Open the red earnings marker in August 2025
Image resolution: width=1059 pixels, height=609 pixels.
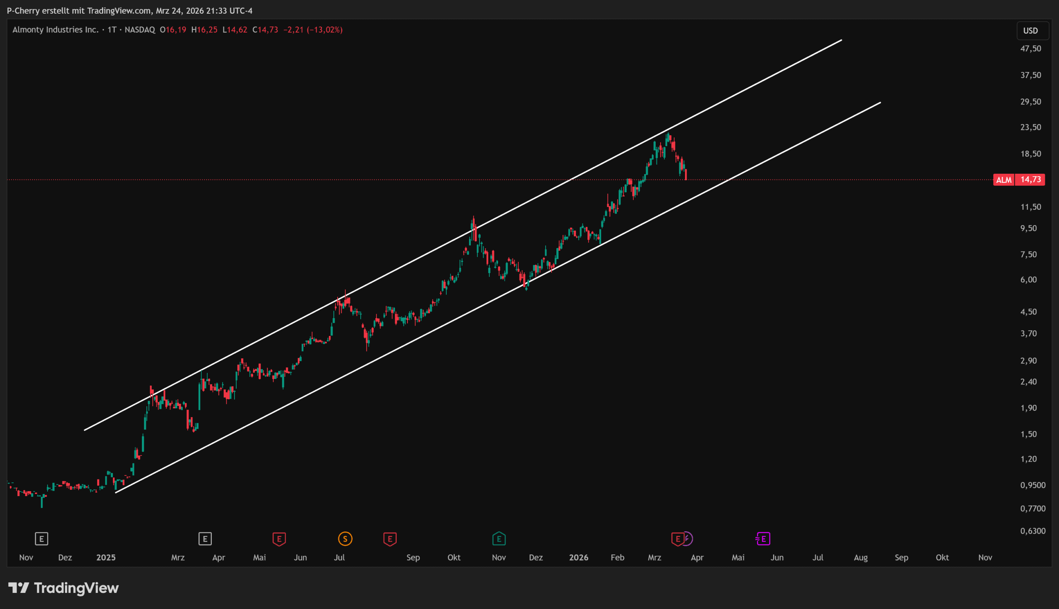click(x=390, y=539)
